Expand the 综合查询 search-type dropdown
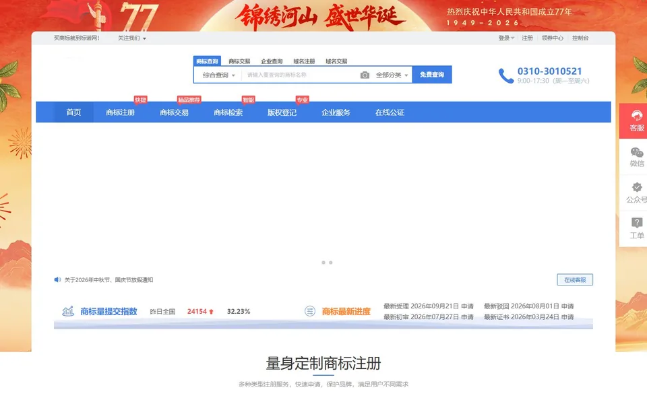Viewport: 647px width, 404px height. [x=218, y=75]
